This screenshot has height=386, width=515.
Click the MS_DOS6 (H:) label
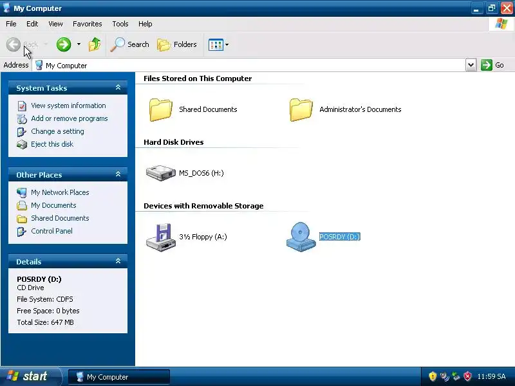point(201,173)
